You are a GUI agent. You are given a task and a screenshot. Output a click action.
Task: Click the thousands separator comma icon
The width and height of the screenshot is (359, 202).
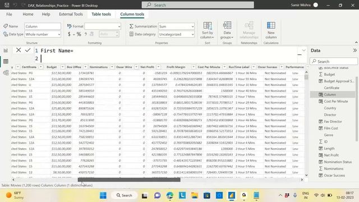tap(85, 34)
